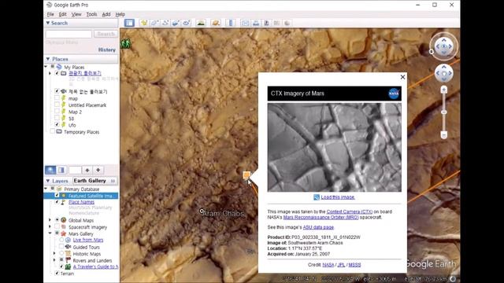Select the Live from Mars radio button

click(x=61, y=240)
